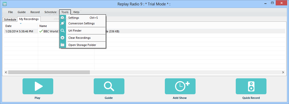289x104 pixels.
Task: Open the Guide menu
Action: pos(22,12)
